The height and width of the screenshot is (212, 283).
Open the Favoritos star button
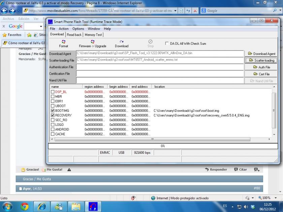(12, 35)
